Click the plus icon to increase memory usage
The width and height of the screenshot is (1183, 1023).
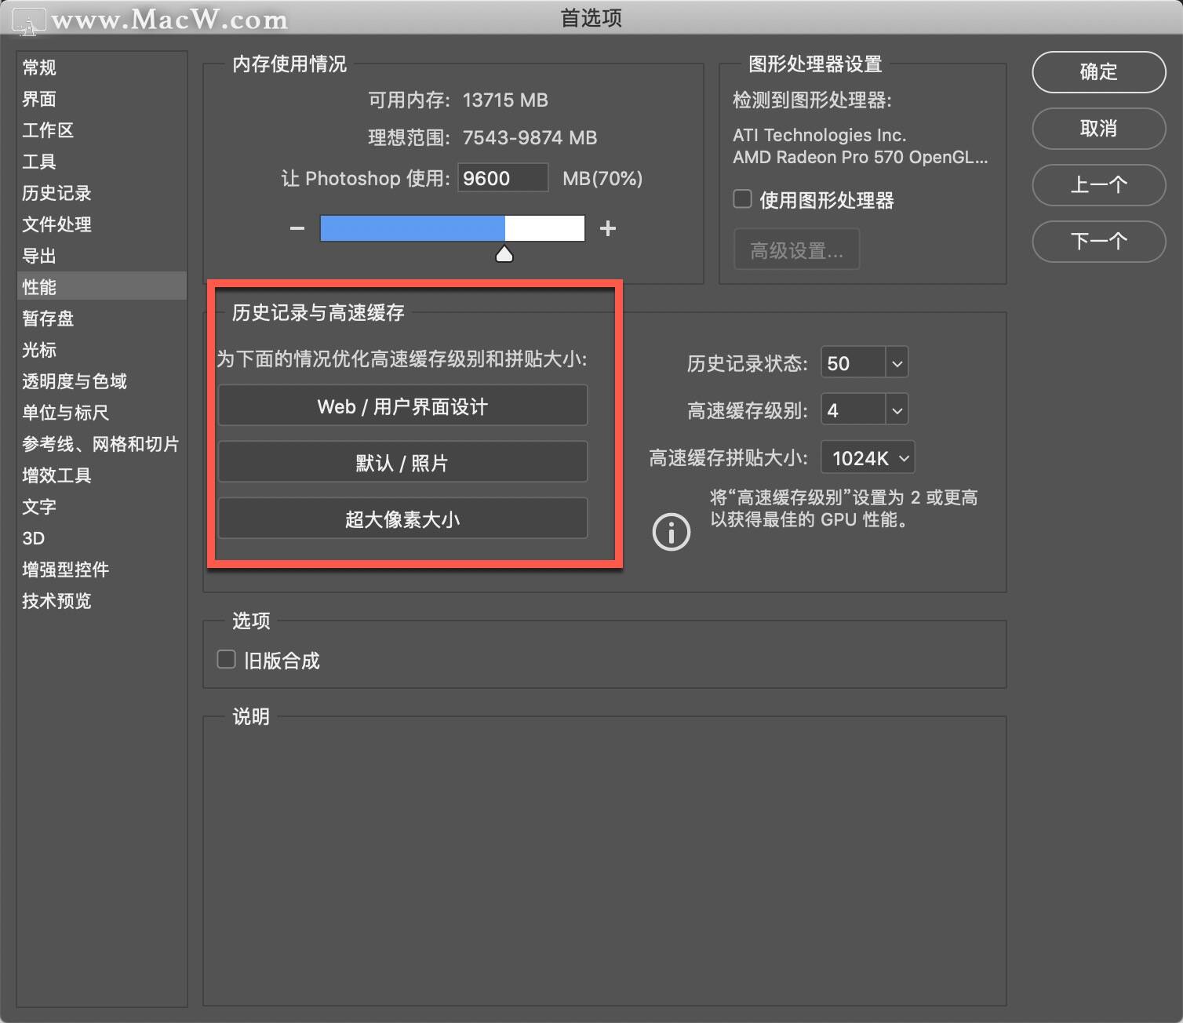(608, 228)
